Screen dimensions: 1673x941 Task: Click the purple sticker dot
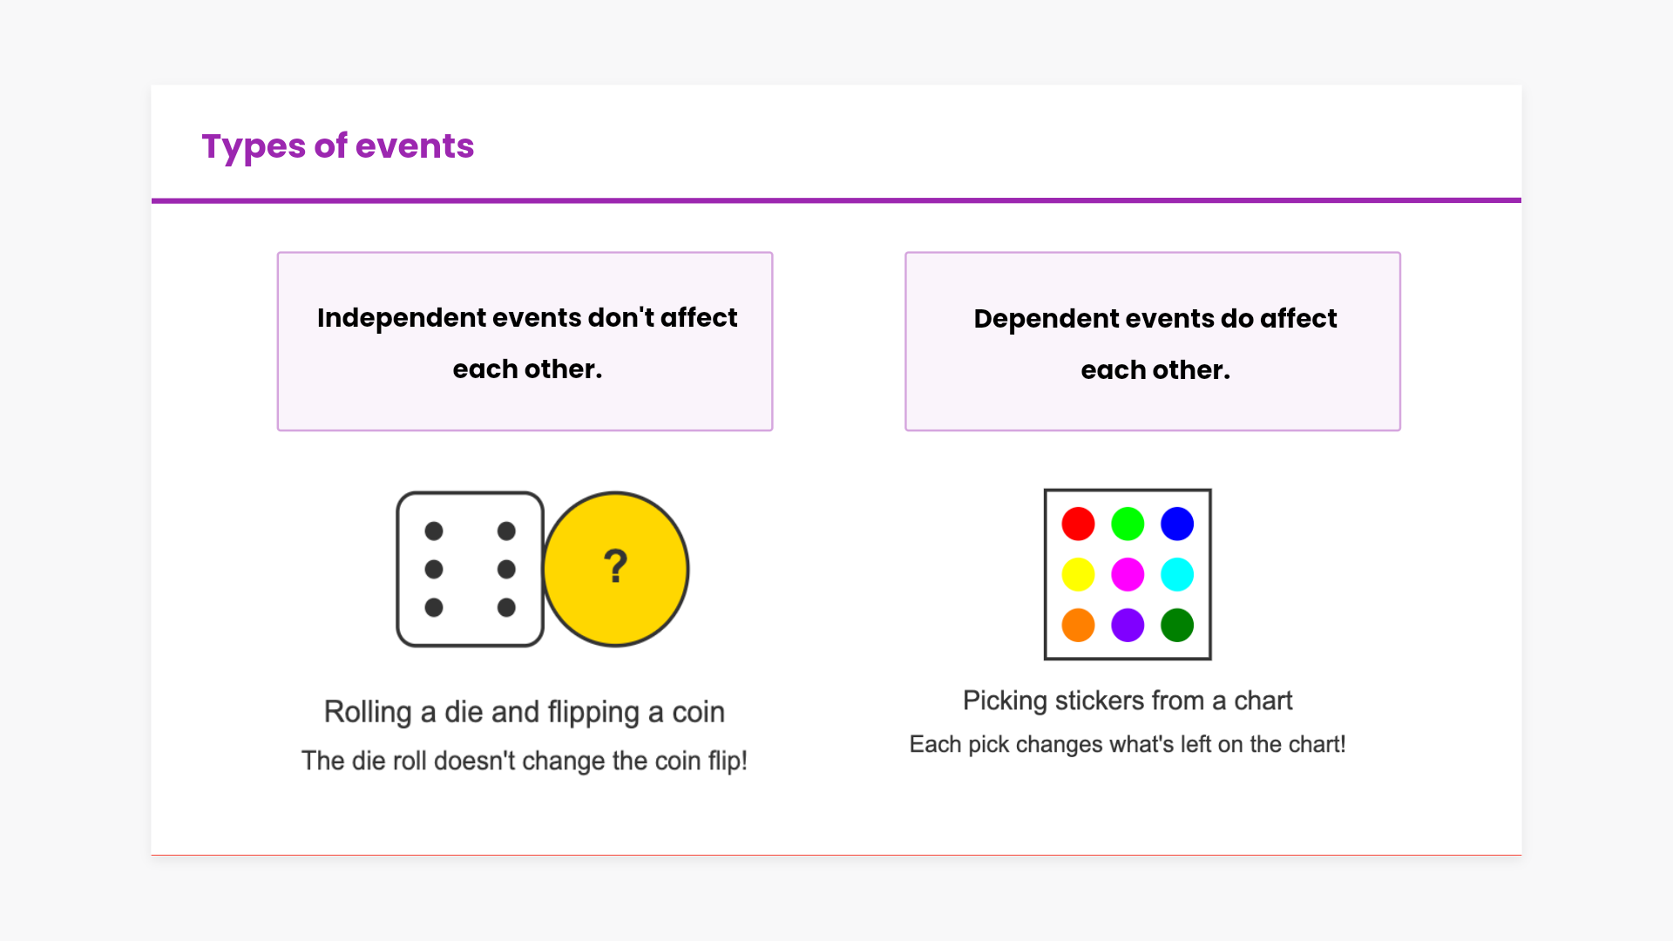click(1128, 625)
